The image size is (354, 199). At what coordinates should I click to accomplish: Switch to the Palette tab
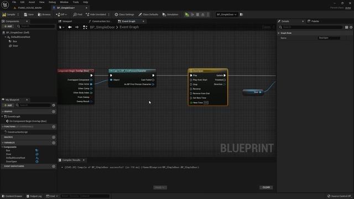click(313, 21)
